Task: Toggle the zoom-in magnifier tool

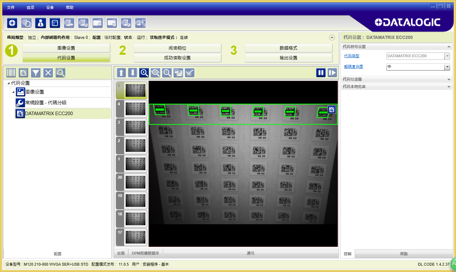Action: coord(144,73)
